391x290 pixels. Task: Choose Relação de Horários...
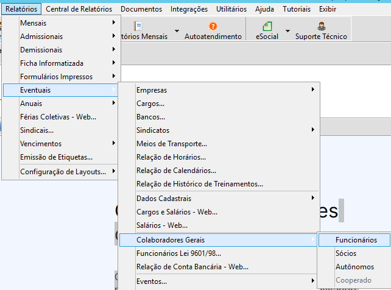219,157
